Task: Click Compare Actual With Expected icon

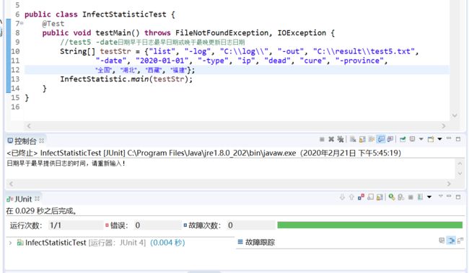Action: (x=460, y=241)
